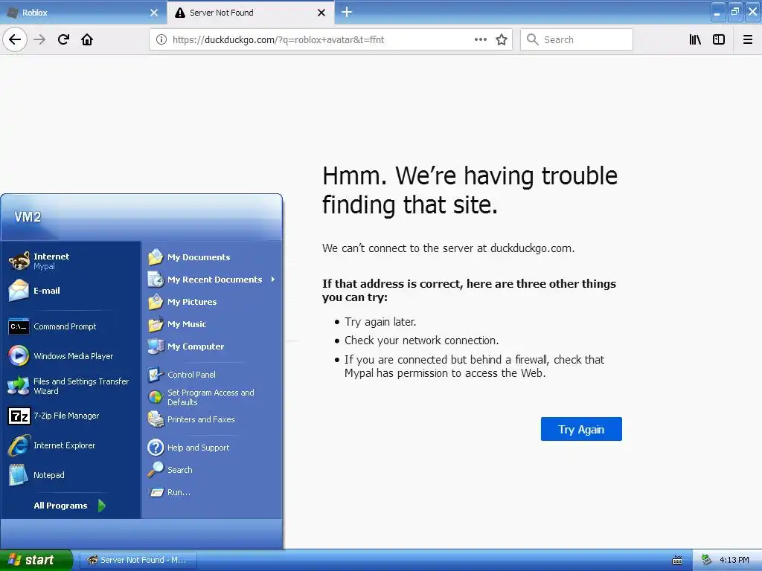
Task: Select Server Not Found taskbar button
Action: [138, 561]
